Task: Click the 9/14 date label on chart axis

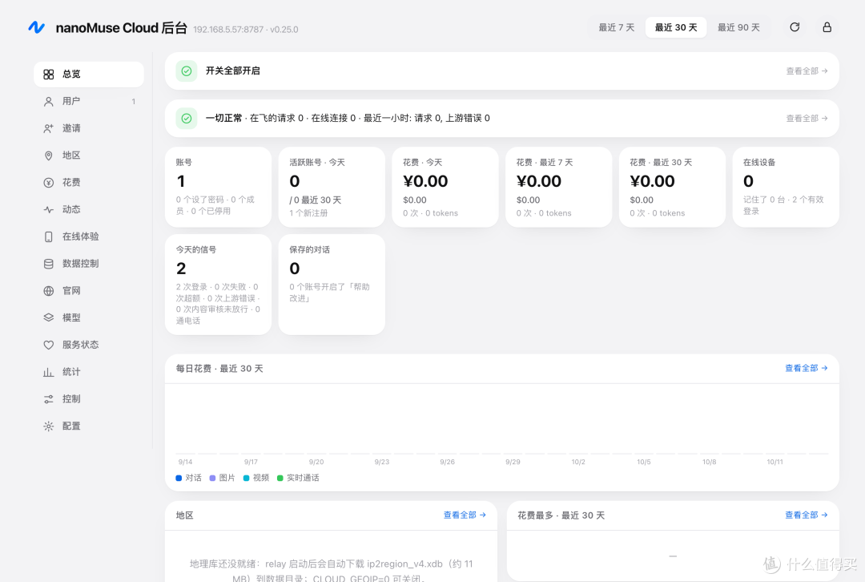Action: [x=185, y=462]
